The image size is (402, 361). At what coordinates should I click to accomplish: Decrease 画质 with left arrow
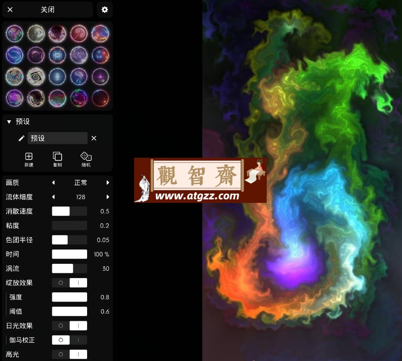click(x=53, y=183)
